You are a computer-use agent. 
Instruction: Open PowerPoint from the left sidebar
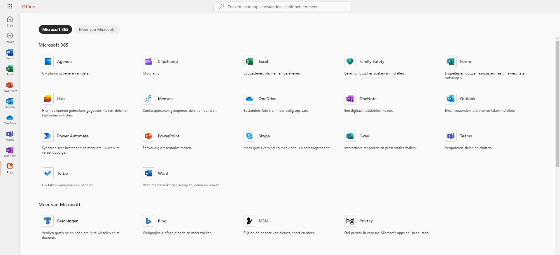click(x=10, y=87)
